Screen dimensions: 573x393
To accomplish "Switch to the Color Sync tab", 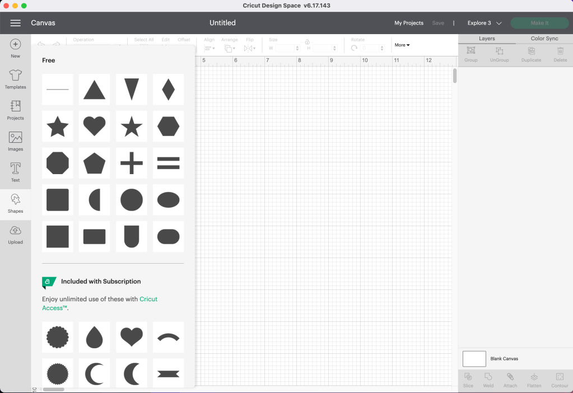I will [x=544, y=39].
